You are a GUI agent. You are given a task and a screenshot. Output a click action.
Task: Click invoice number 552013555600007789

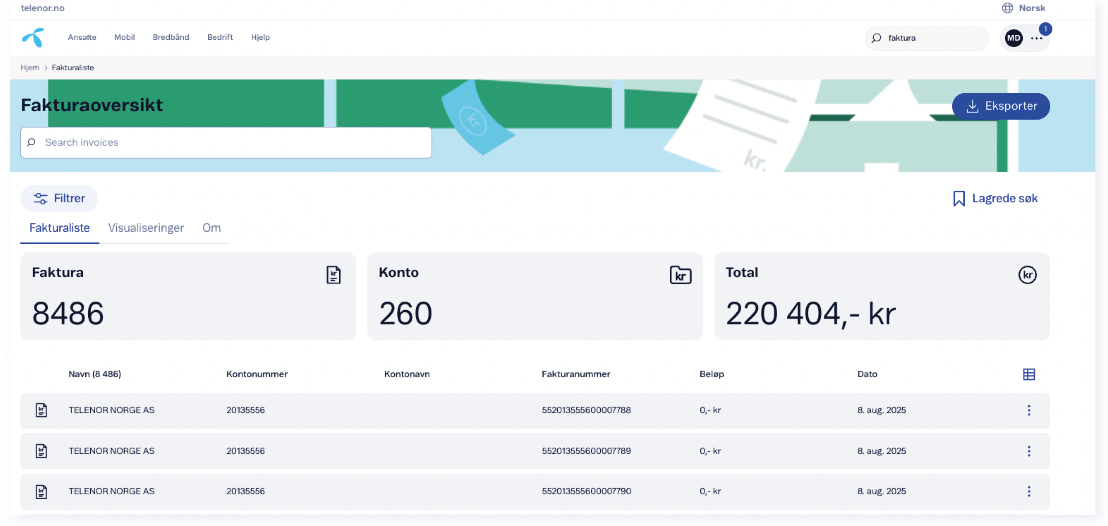coord(586,451)
